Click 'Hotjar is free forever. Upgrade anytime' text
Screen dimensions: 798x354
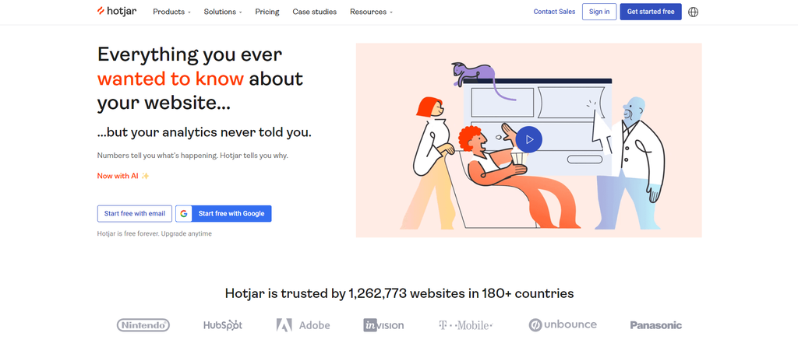(154, 233)
